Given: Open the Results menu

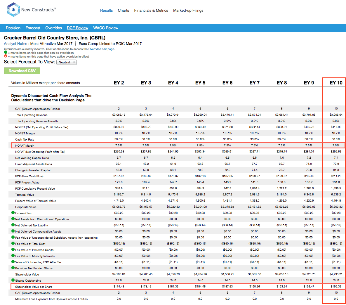Looking at the screenshot, I should [x=106, y=11].
